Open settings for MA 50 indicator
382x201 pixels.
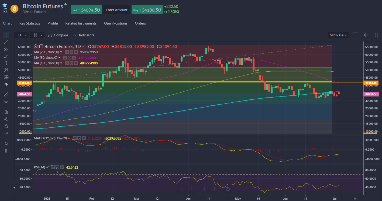click(70, 58)
